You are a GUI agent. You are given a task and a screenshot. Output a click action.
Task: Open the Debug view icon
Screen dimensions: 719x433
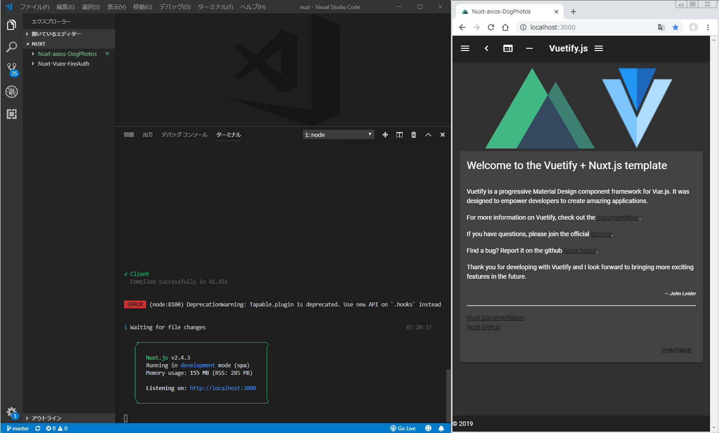(x=12, y=92)
